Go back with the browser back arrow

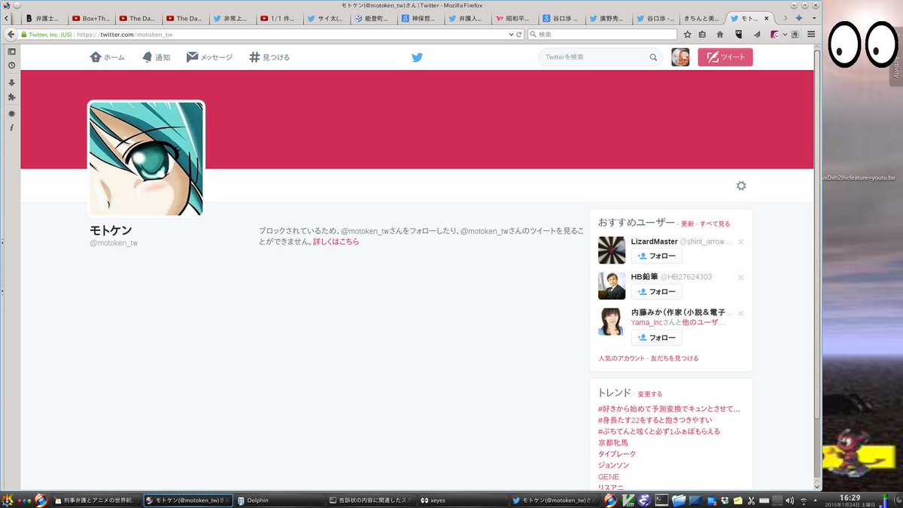click(x=11, y=34)
